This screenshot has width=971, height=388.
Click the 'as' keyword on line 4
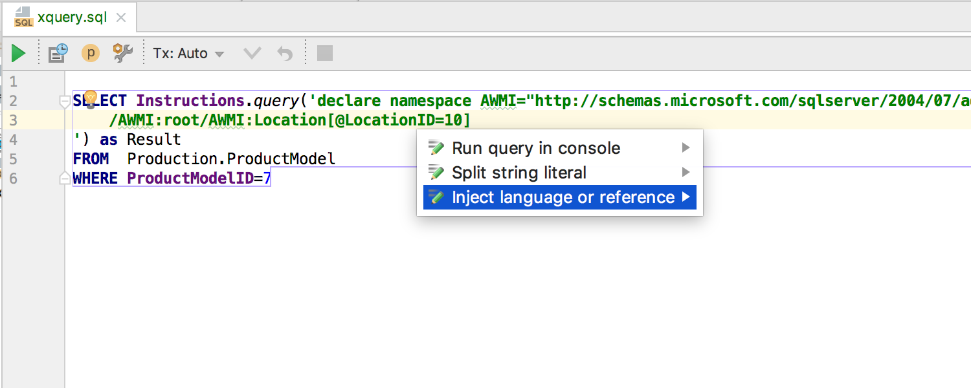tap(108, 140)
